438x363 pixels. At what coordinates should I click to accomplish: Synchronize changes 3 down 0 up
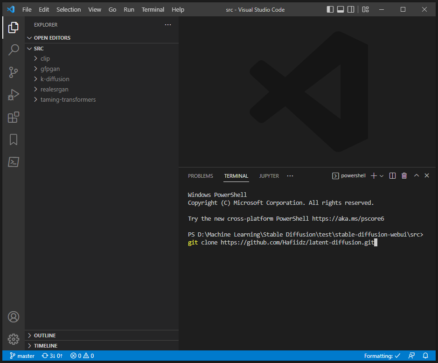pyautogui.click(x=52, y=356)
